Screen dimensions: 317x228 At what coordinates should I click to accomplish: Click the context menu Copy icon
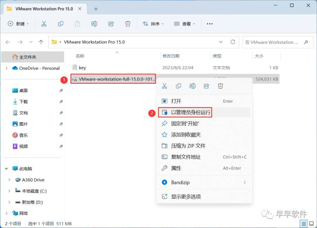pyautogui.click(x=178, y=86)
